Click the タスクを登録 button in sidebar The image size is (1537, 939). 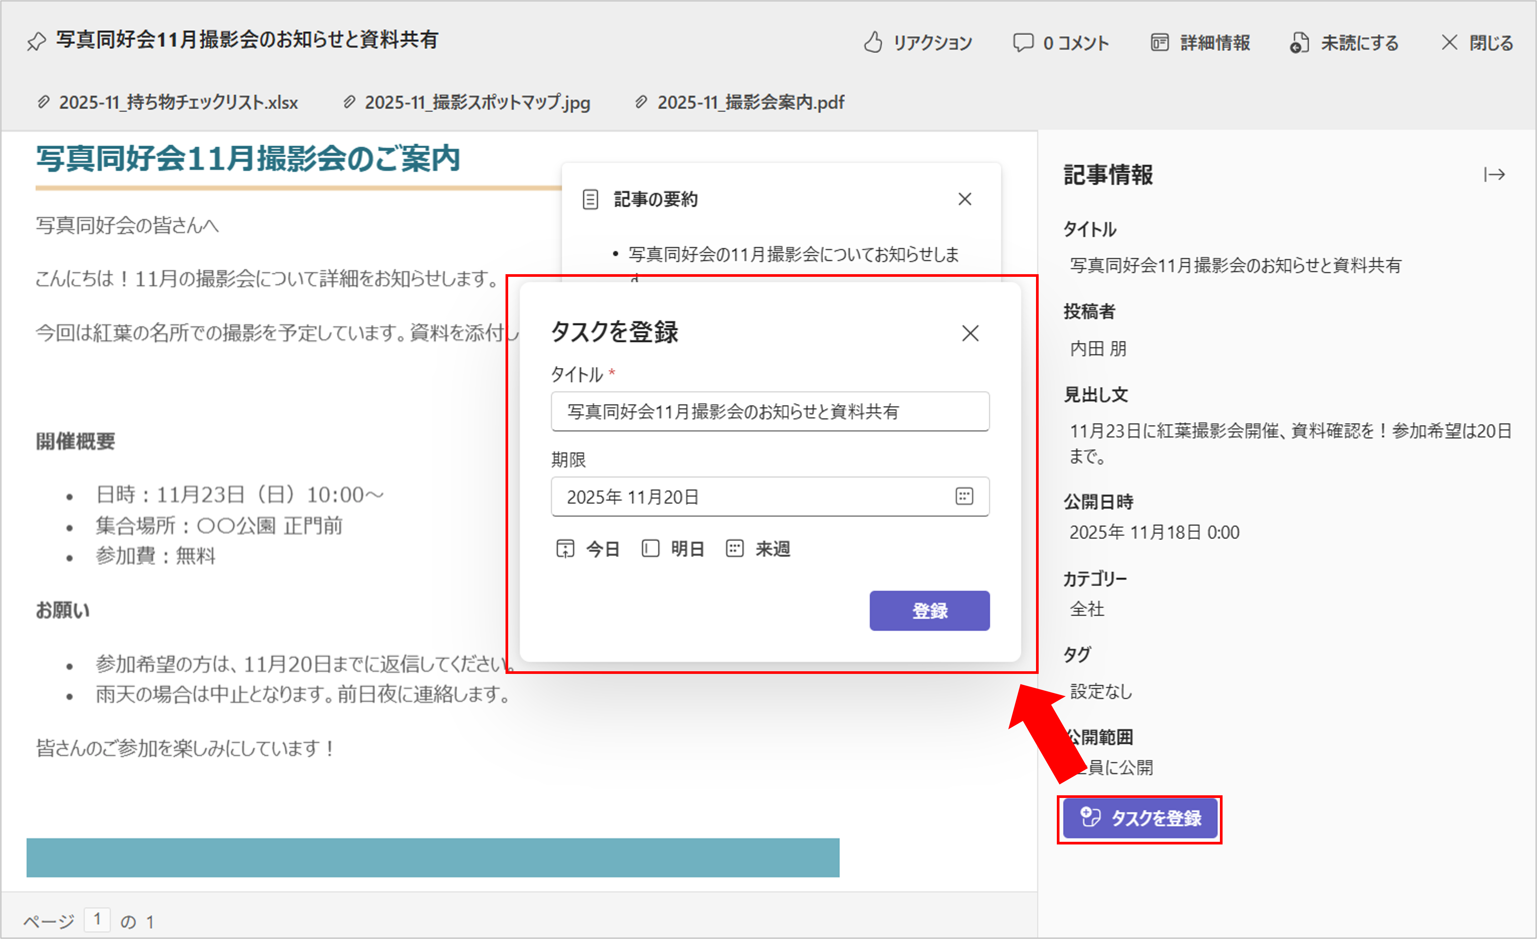[1140, 818]
